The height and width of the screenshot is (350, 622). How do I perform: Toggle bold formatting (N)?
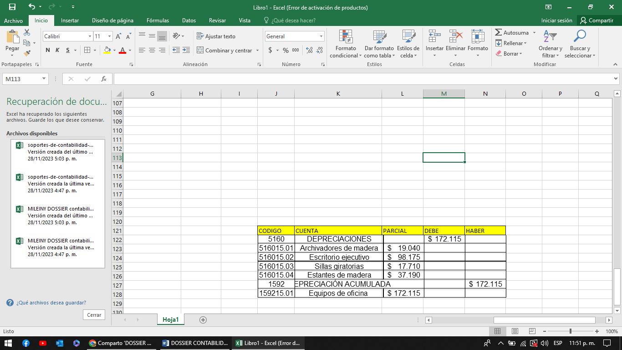click(x=48, y=50)
